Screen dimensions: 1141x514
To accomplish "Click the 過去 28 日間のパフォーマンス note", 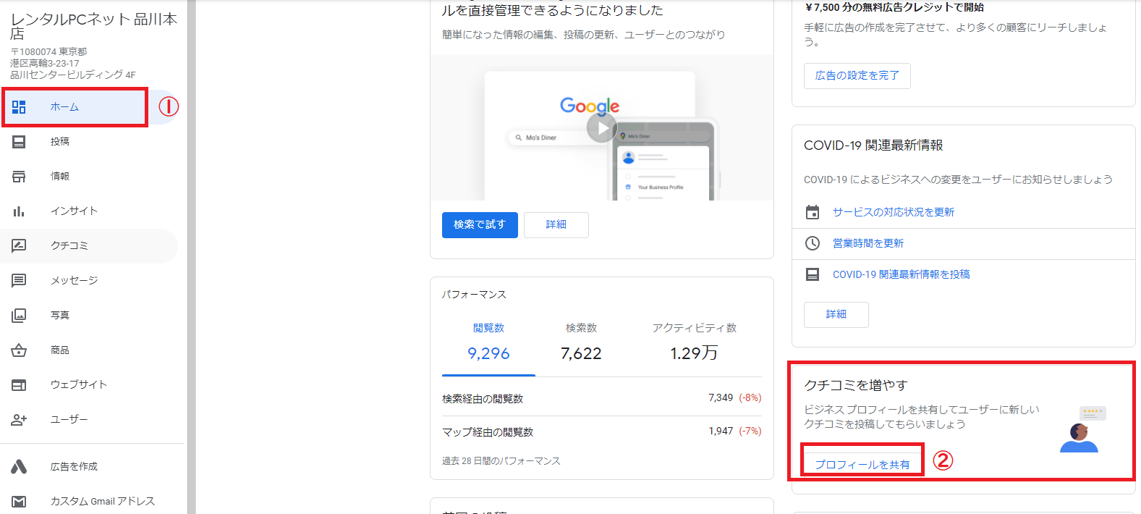I will point(501,461).
